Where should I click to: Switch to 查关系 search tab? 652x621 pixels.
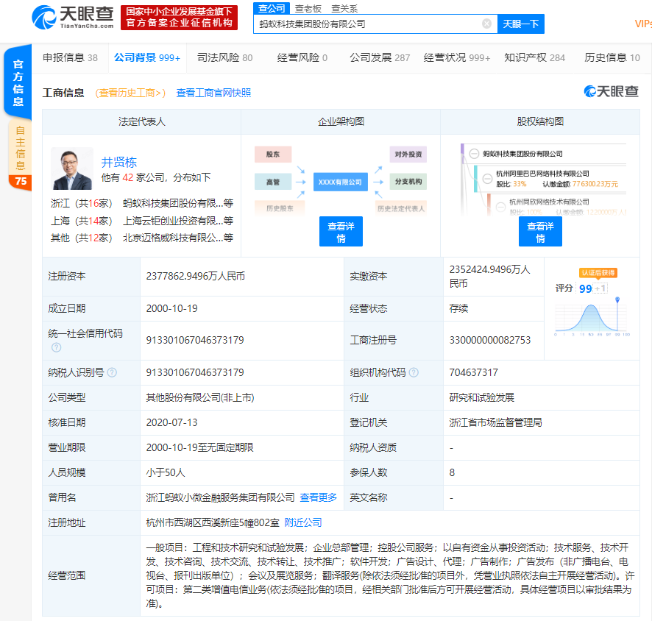click(x=344, y=9)
